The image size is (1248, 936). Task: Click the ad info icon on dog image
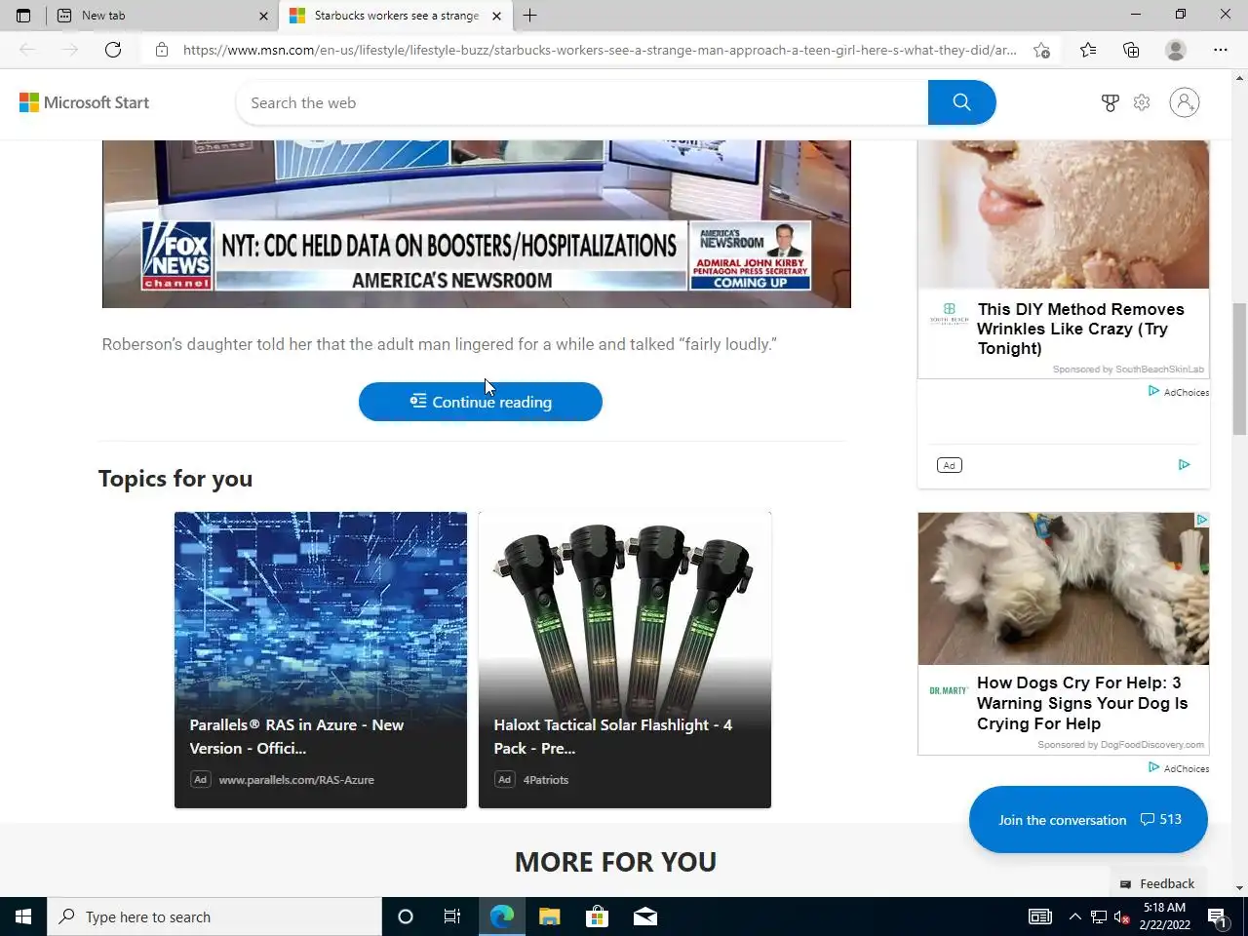(x=1202, y=520)
